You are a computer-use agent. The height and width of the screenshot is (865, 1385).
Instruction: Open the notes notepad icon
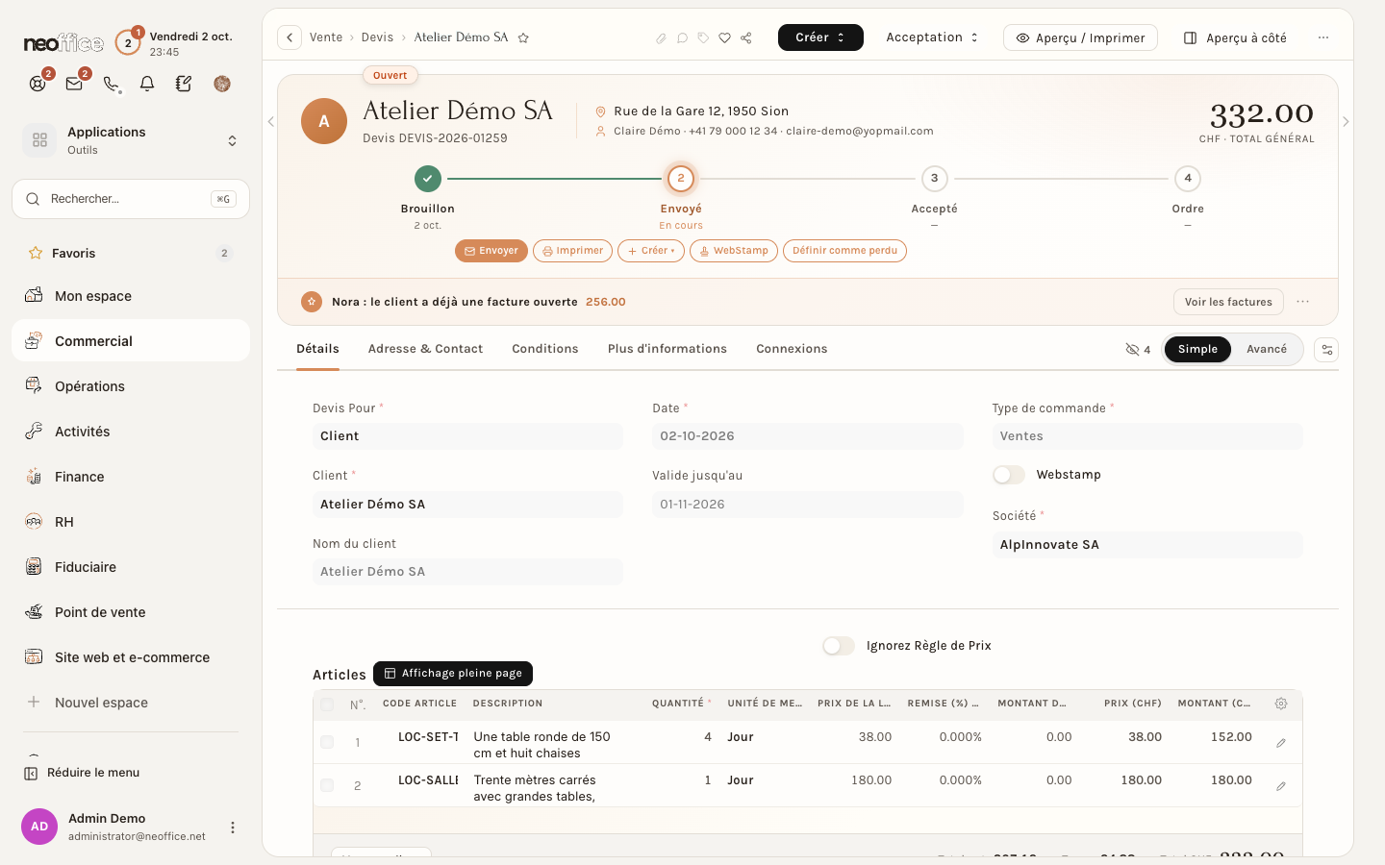point(184,84)
